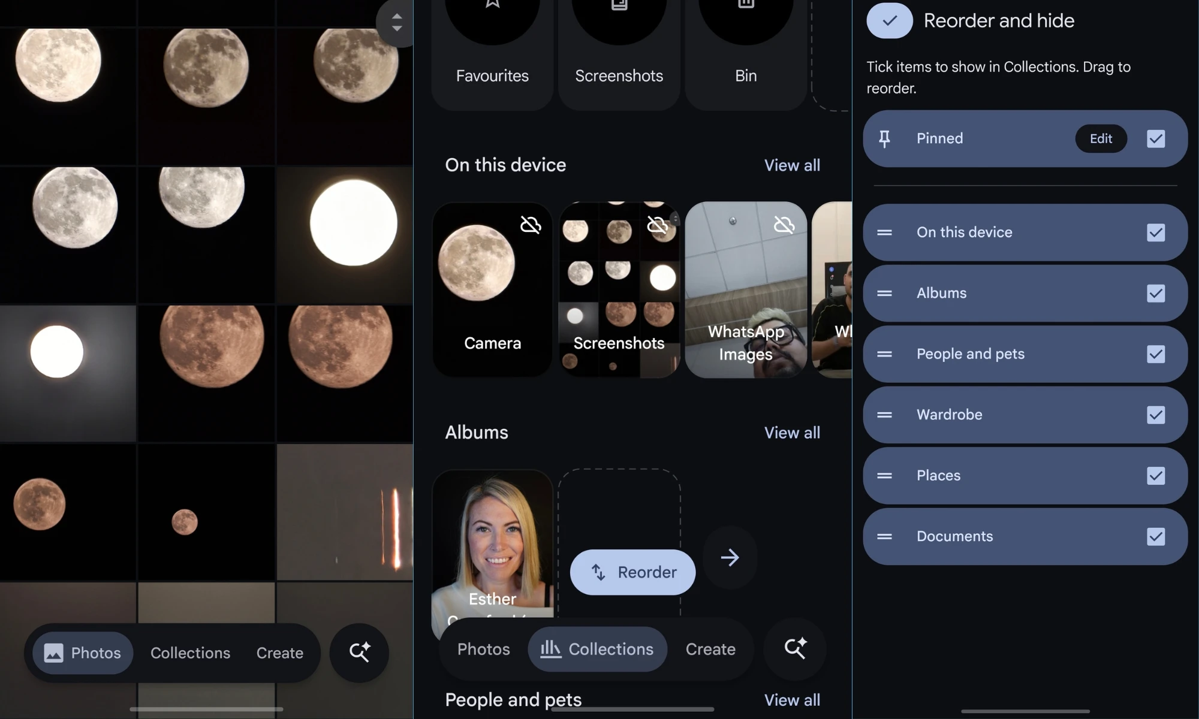
Task: Untick the Documents checkbox
Action: (1156, 536)
